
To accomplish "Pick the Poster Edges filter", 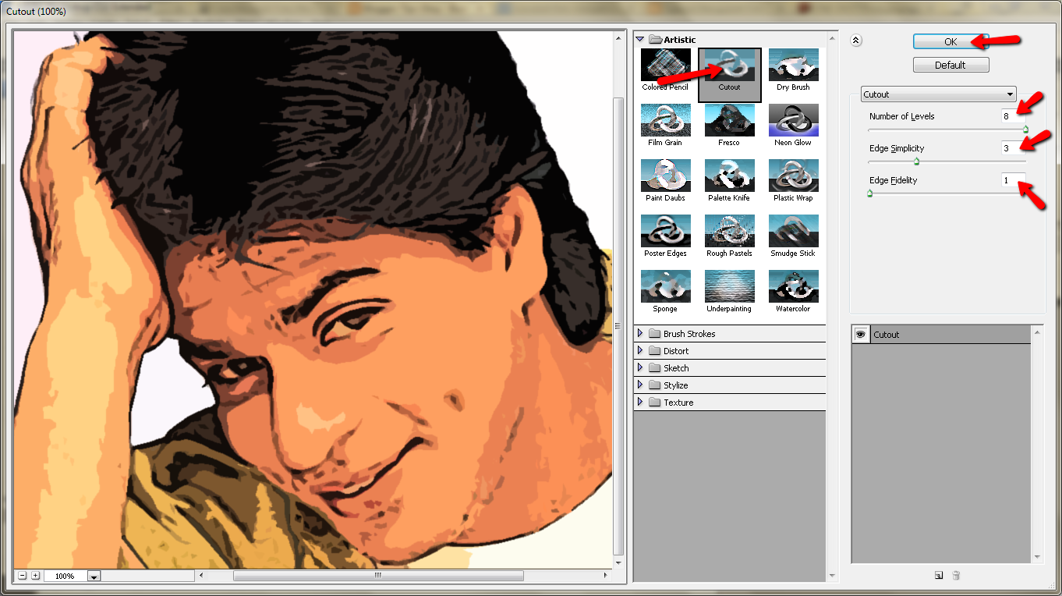I will [x=665, y=232].
